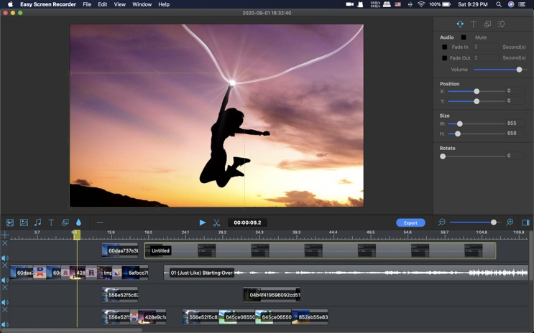Click the Fade In seconds field

[x=486, y=47]
